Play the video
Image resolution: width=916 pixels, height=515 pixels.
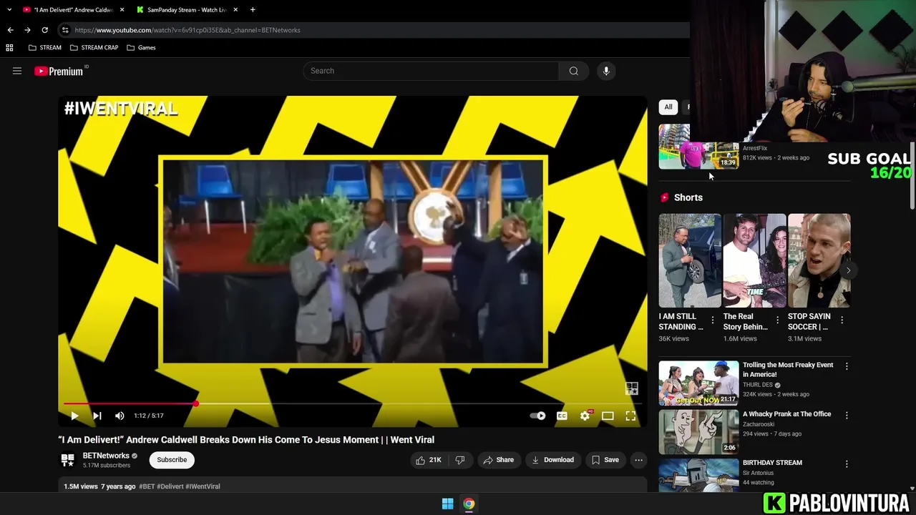tap(74, 416)
